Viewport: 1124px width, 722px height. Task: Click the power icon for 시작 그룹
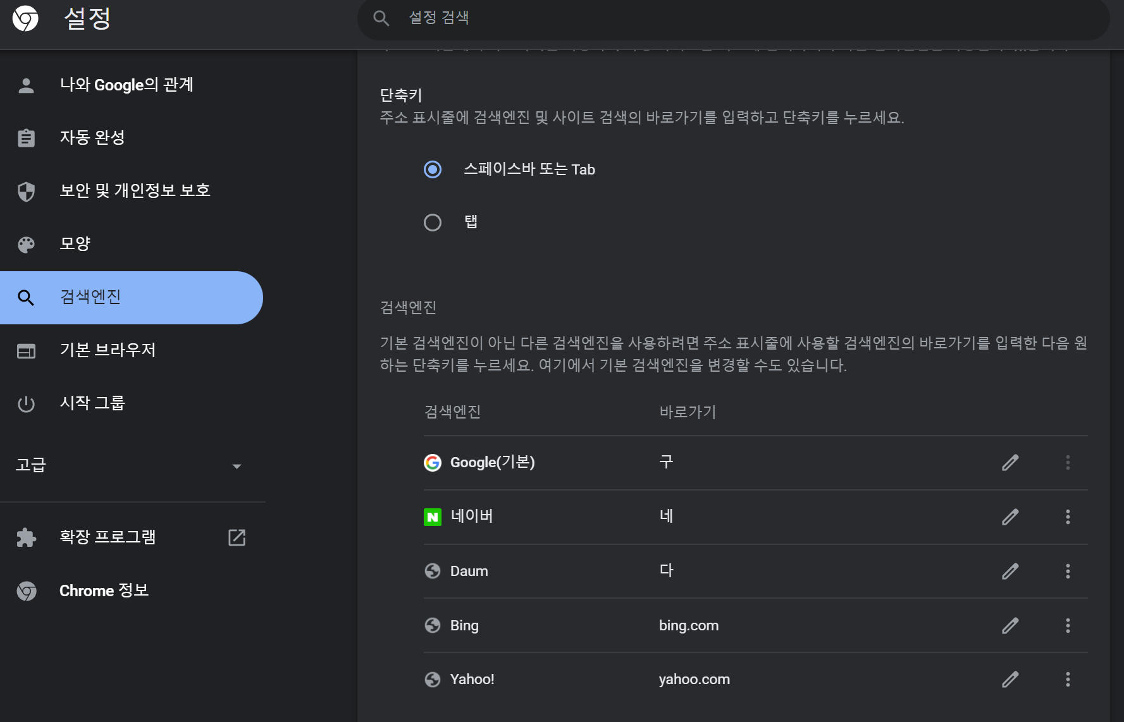point(26,403)
